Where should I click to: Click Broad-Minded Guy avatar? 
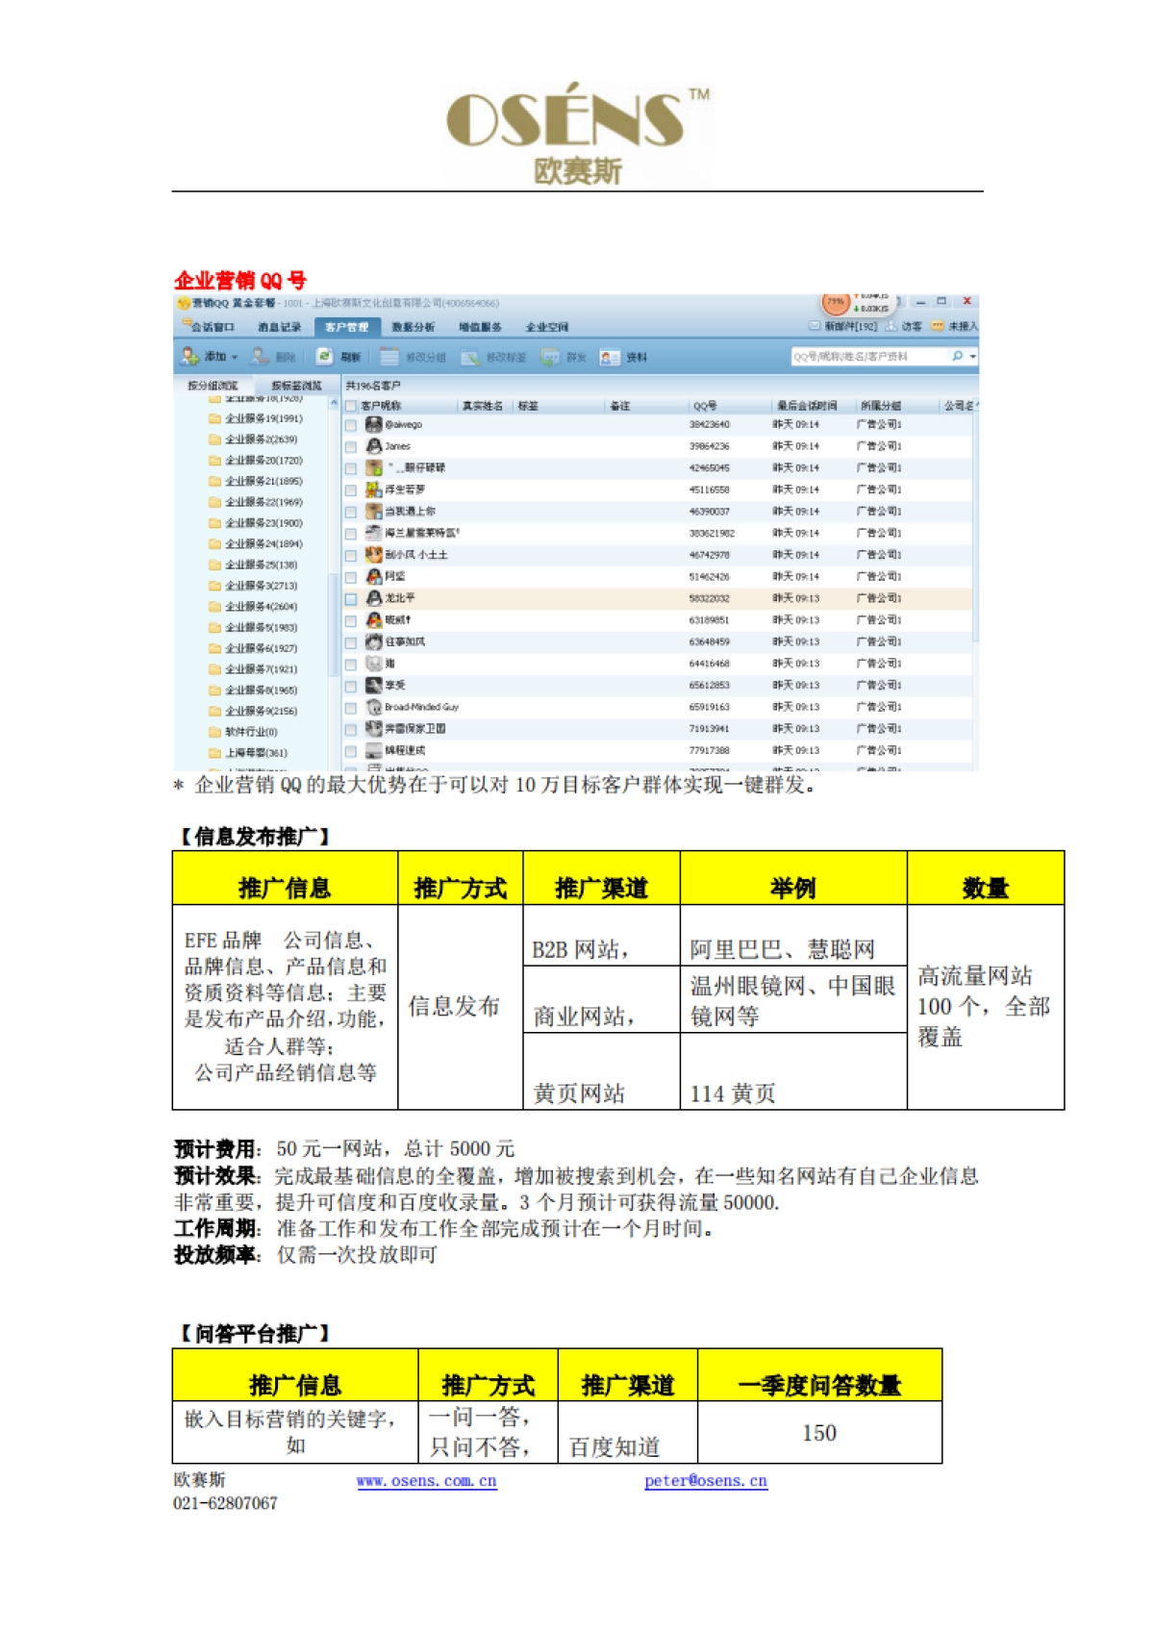pos(374,707)
